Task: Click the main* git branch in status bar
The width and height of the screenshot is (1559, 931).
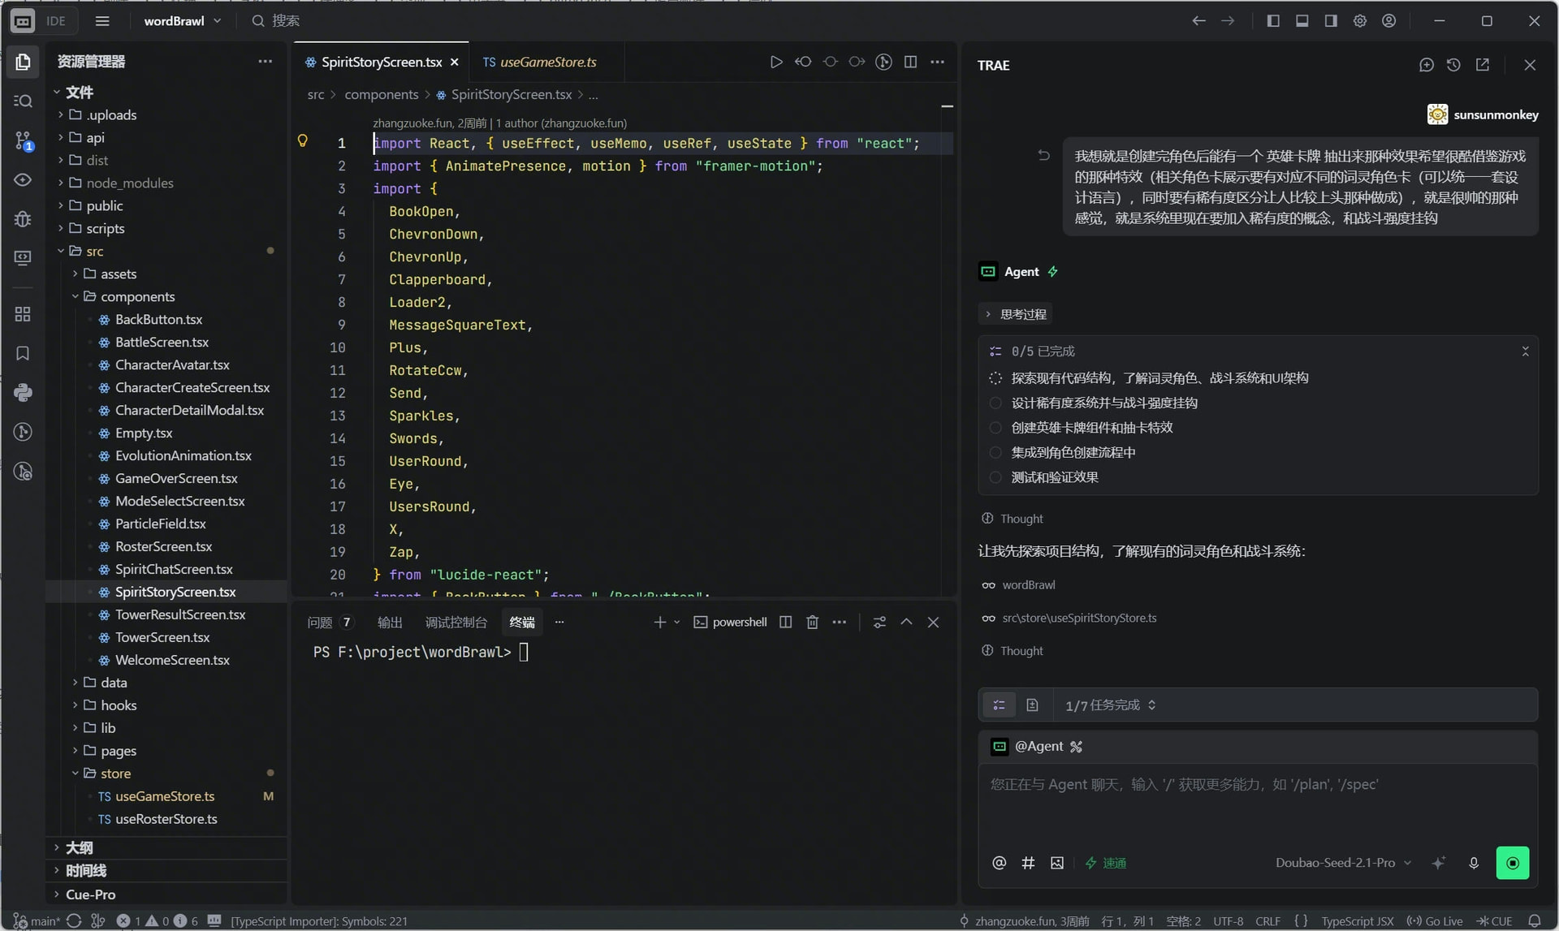Action: pos(37,921)
